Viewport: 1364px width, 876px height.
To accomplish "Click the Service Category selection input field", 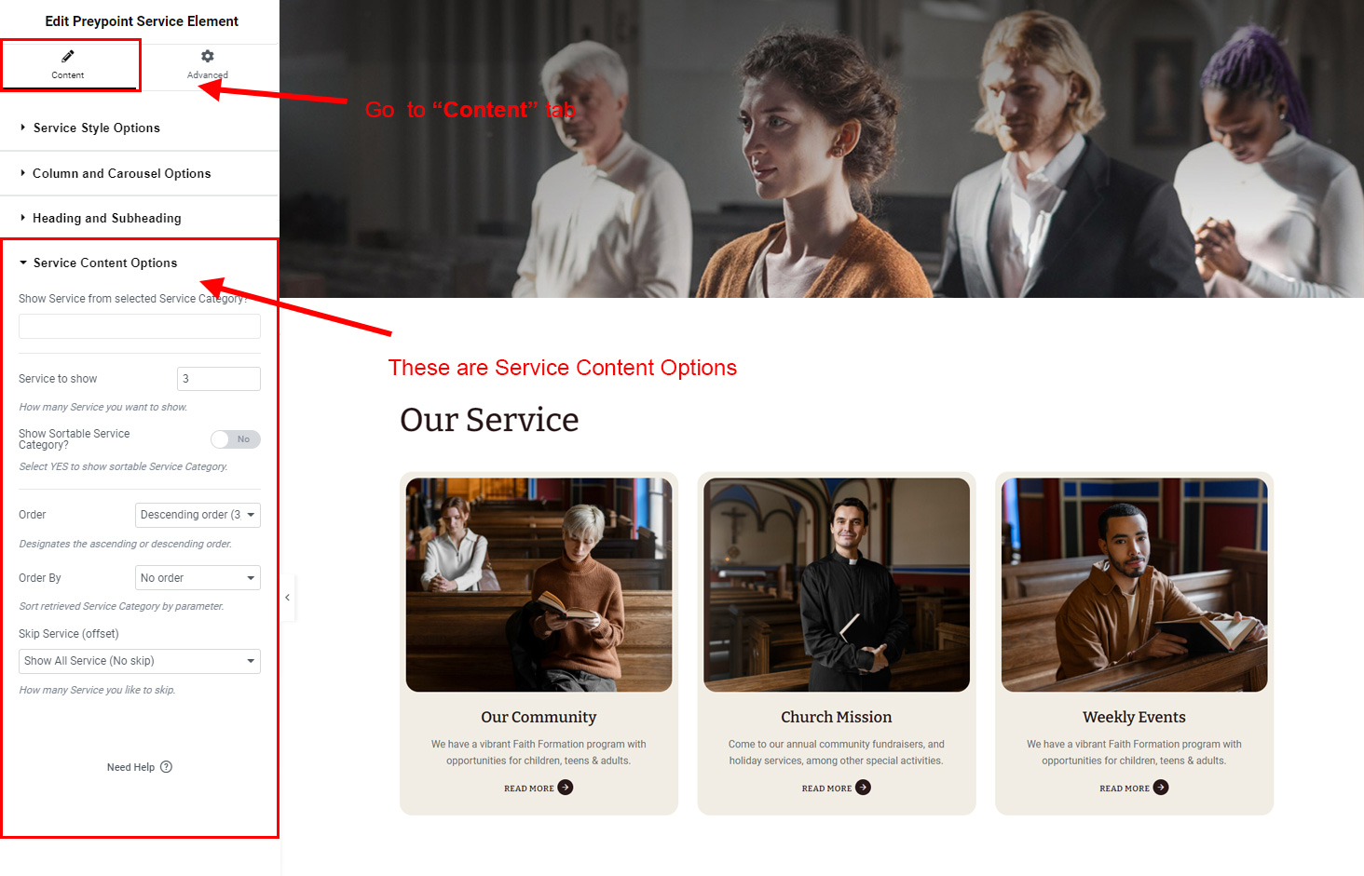I will [x=140, y=326].
